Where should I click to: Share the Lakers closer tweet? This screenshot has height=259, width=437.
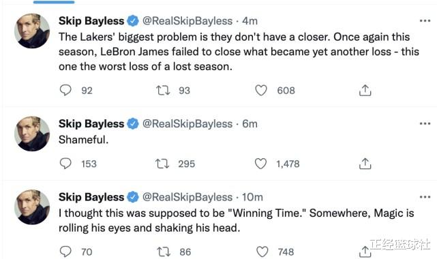(x=365, y=90)
